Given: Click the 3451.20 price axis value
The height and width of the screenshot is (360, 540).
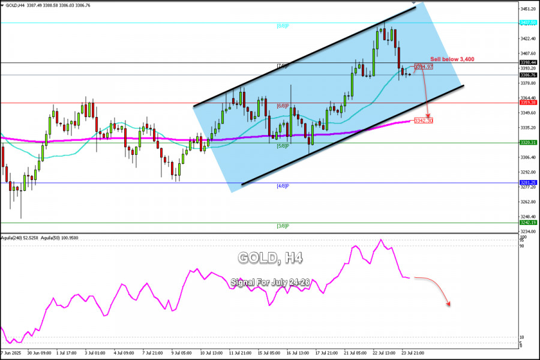Looking at the screenshot, I should point(528,8).
